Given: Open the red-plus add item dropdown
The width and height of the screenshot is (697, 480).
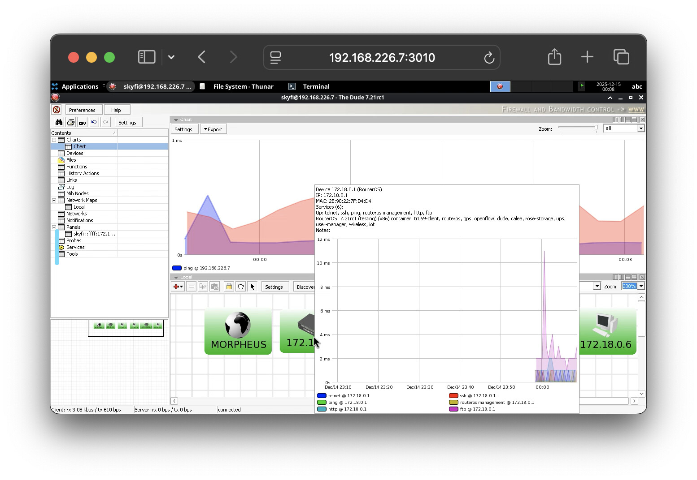Looking at the screenshot, I should click(178, 287).
